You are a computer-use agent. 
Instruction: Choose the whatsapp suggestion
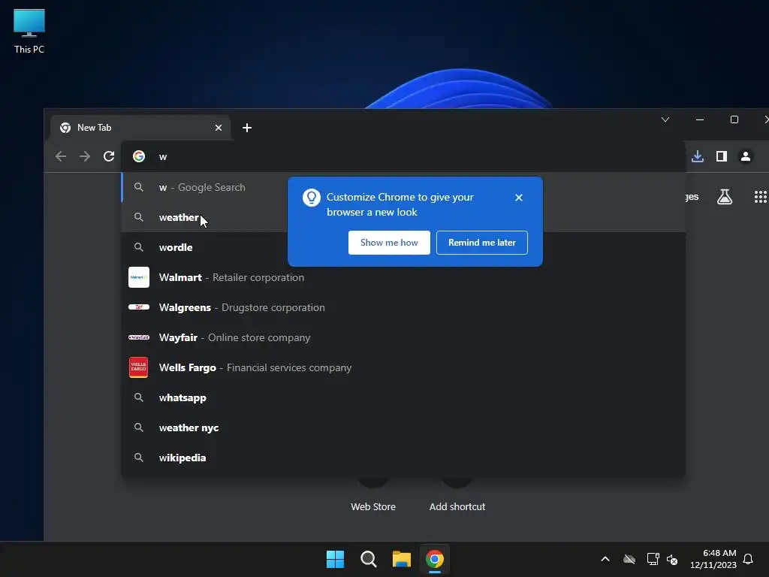[403, 397]
